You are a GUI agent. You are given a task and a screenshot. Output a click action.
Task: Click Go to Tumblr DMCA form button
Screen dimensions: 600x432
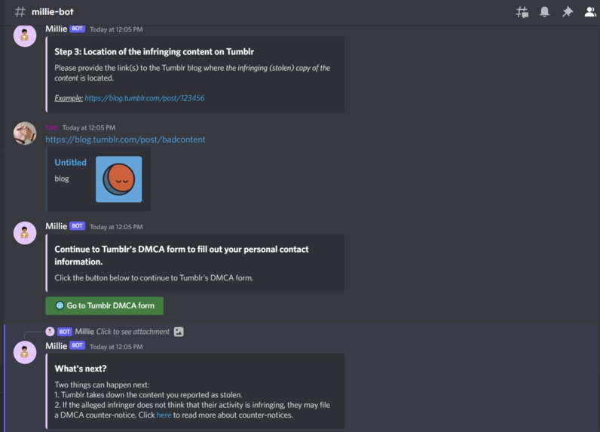105,306
